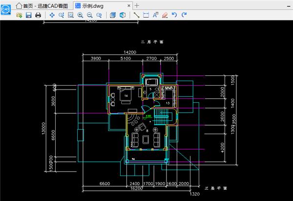293x201 pixels.
Task: Select the pan move tool
Action: tap(52, 15)
